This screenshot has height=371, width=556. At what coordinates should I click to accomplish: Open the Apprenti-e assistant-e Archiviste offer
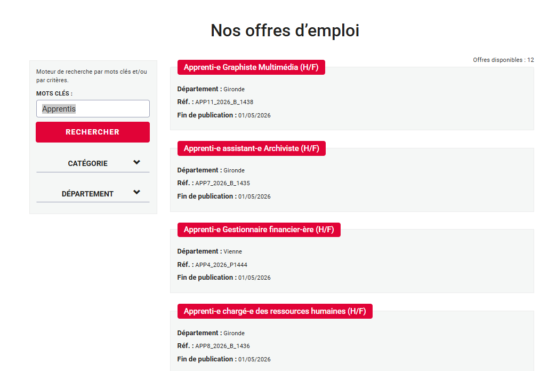(x=251, y=148)
